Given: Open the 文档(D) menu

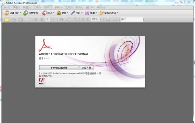Looking at the screenshot, I should coord(37,7).
